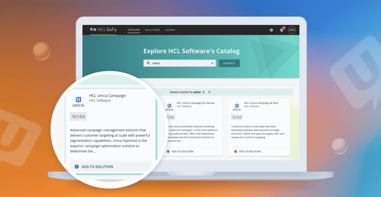The height and width of the screenshot is (197, 381).
Task: Open the DW user avatar menu
Action: tap(292, 30)
